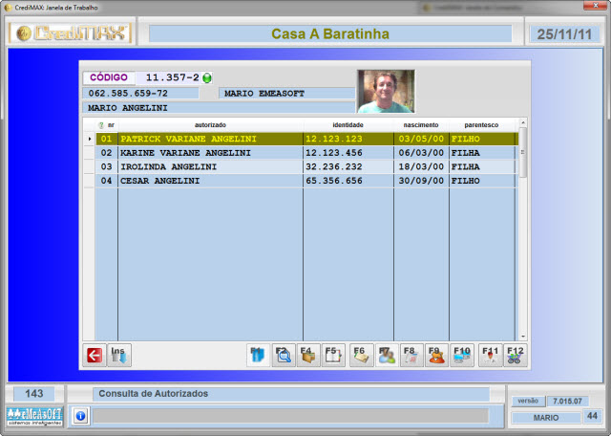Click the customer photo thumbnail
The image size is (611, 436).
386,92
